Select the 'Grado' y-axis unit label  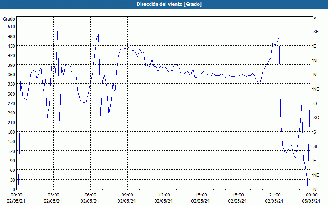[9, 19]
